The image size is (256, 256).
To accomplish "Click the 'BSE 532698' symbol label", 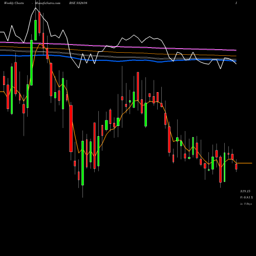I will [78, 3].
